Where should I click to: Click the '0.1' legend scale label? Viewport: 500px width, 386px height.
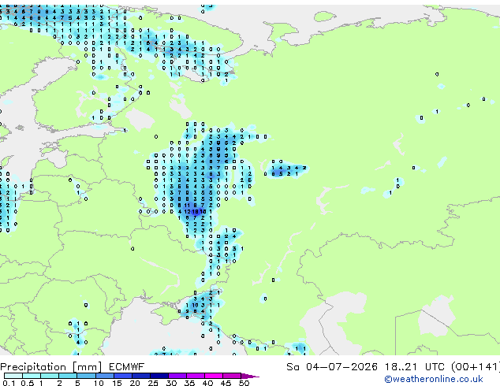pyautogui.click(x=9, y=383)
